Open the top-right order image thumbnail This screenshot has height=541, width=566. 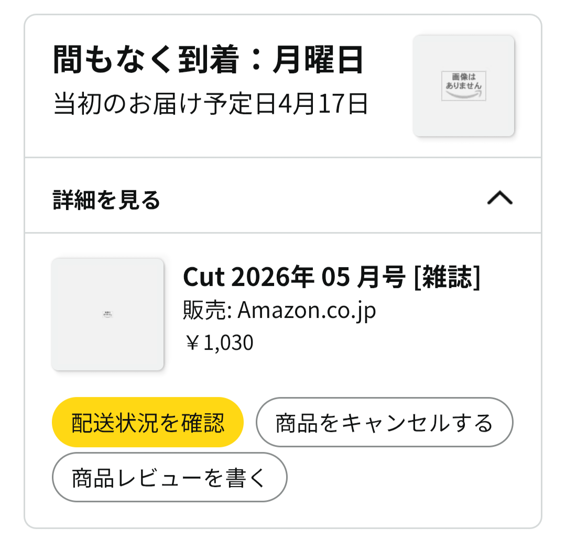click(464, 86)
